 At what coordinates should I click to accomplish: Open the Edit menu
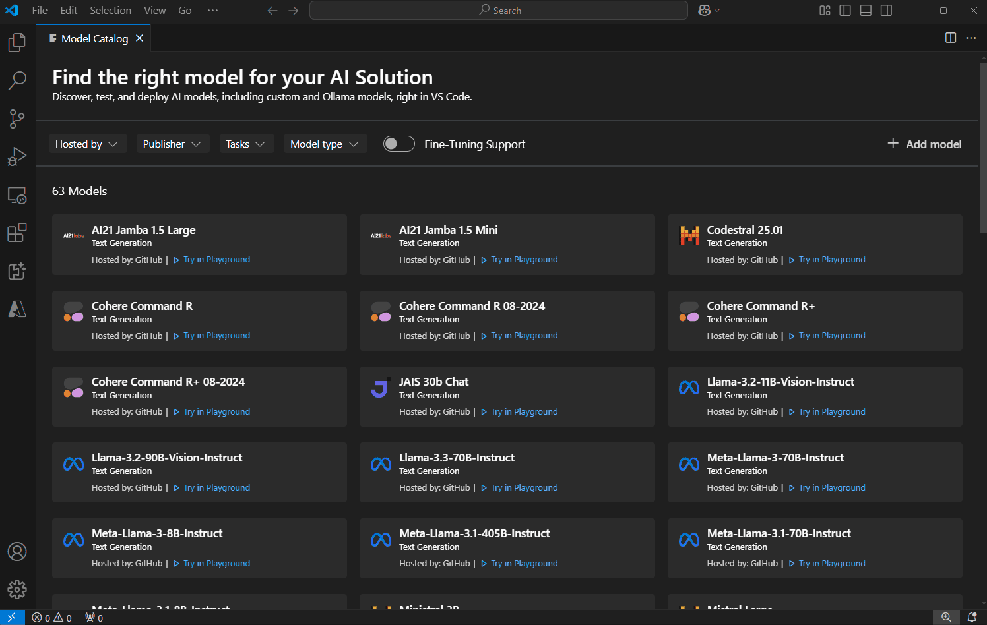[x=69, y=11]
